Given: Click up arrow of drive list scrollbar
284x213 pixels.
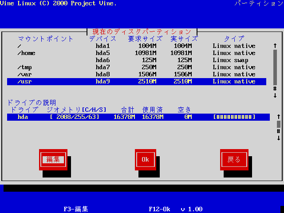Looking at the screenshot, I should 279,117.
